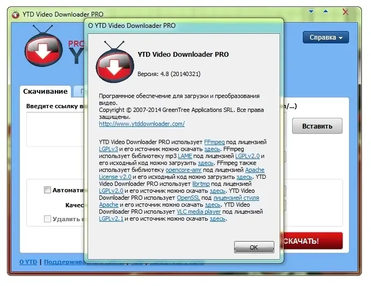Click the red СКАЧАТЬ! button
Viewport: 371px width, 286px height.
tap(313, 240)
